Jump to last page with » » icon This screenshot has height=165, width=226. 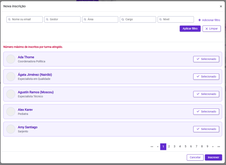pyautogui.click(x=219, y=146)
